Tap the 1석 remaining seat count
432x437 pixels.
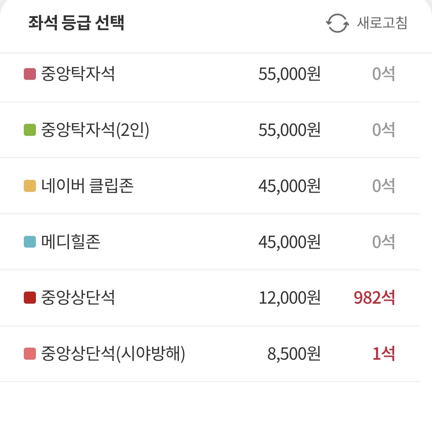[x=383, y=354]
